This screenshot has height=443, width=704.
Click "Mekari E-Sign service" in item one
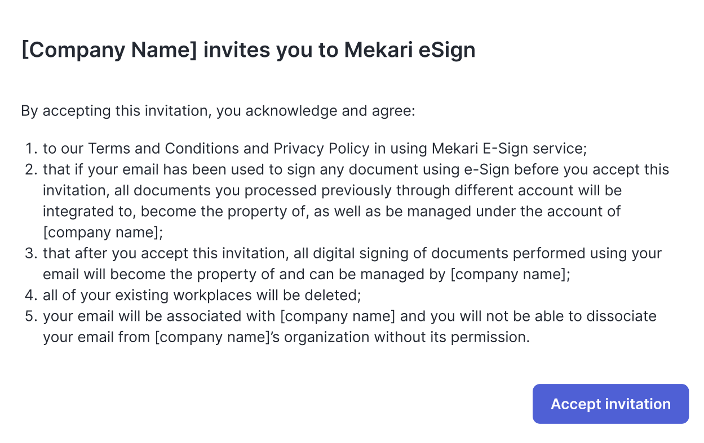click(x=509, y=149)
